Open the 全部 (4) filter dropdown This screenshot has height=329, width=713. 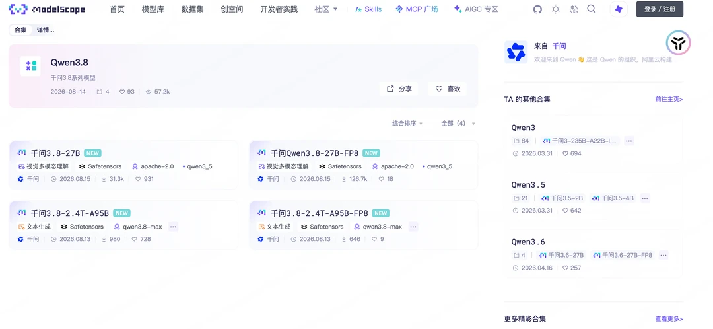458,124
